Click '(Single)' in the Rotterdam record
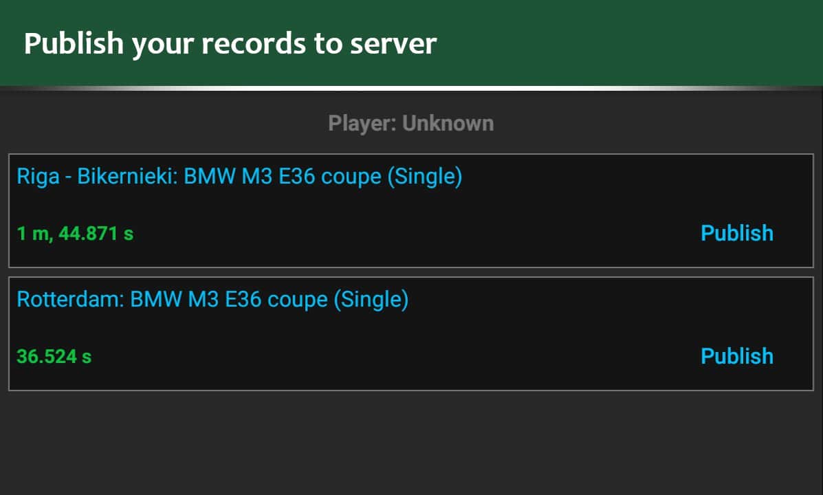Screen dimensions: 823x495 (371, 300)
